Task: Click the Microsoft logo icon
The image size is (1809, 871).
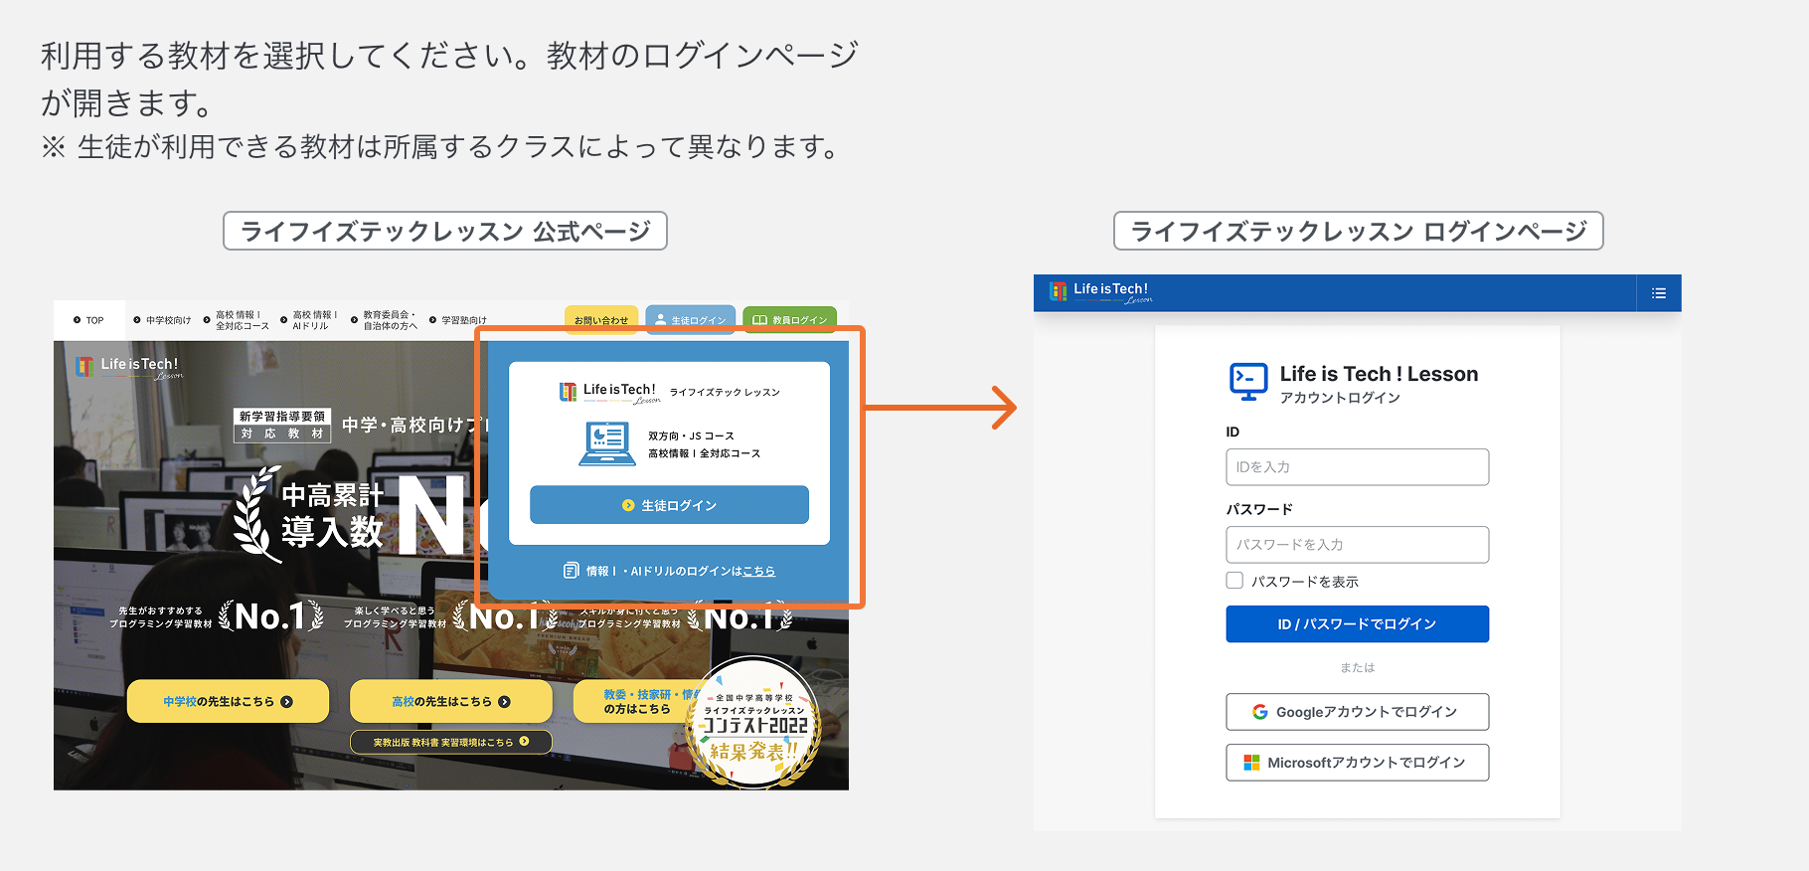Action: tap(1251, 763)
